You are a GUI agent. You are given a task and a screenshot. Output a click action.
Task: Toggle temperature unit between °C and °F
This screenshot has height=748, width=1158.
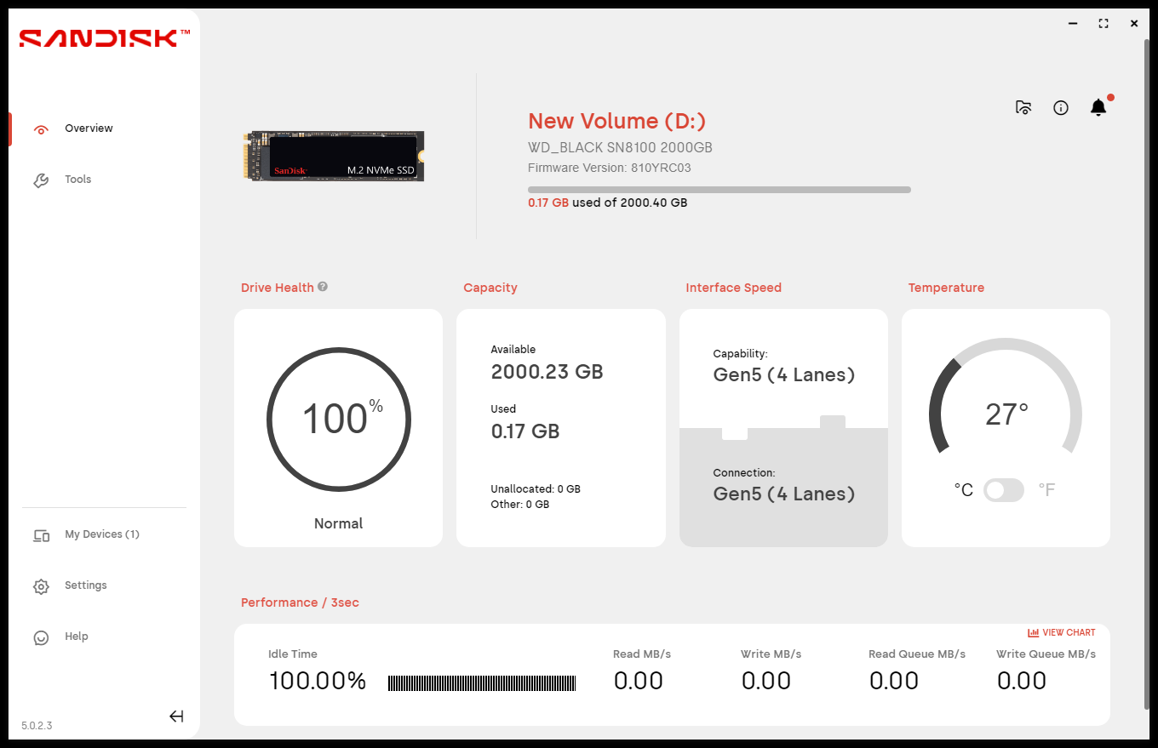tap(1004, 490)
